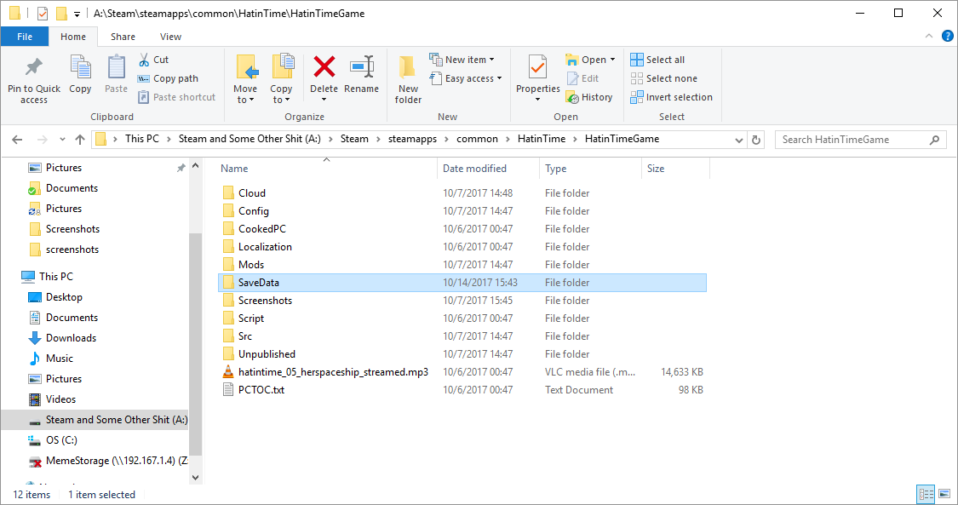Click Properties icon in title bar
The width and height of the screenshot is (958, 505).
point(43,13)
